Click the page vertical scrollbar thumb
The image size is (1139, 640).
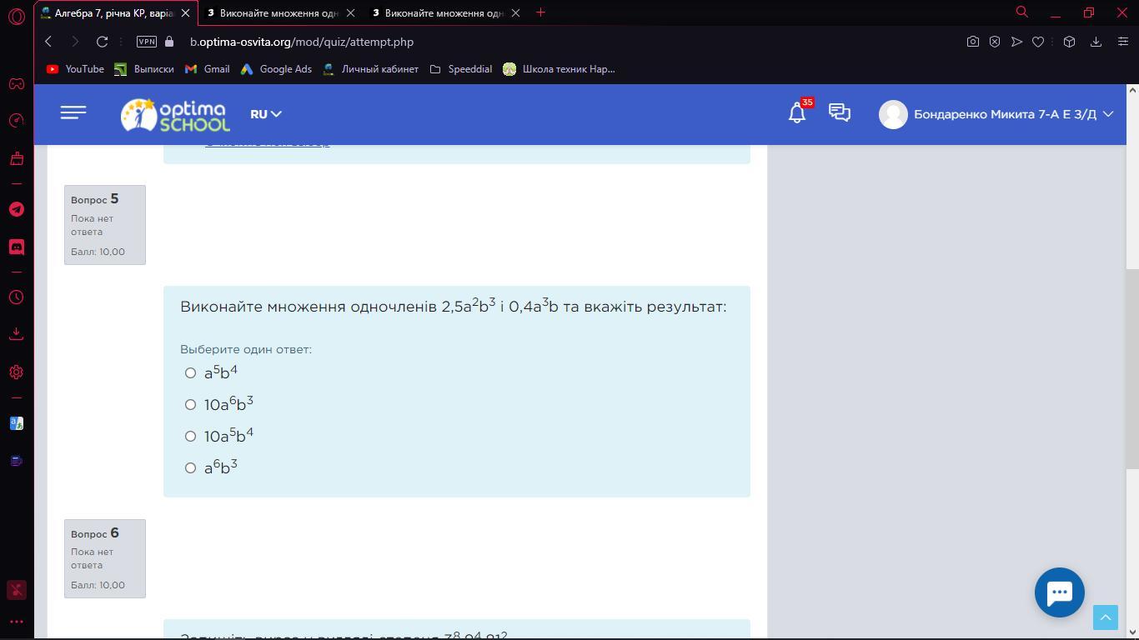pos(1132,369)
